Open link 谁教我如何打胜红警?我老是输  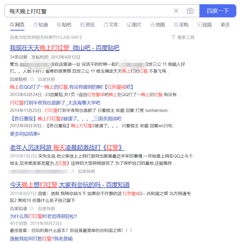click(41, 239)
